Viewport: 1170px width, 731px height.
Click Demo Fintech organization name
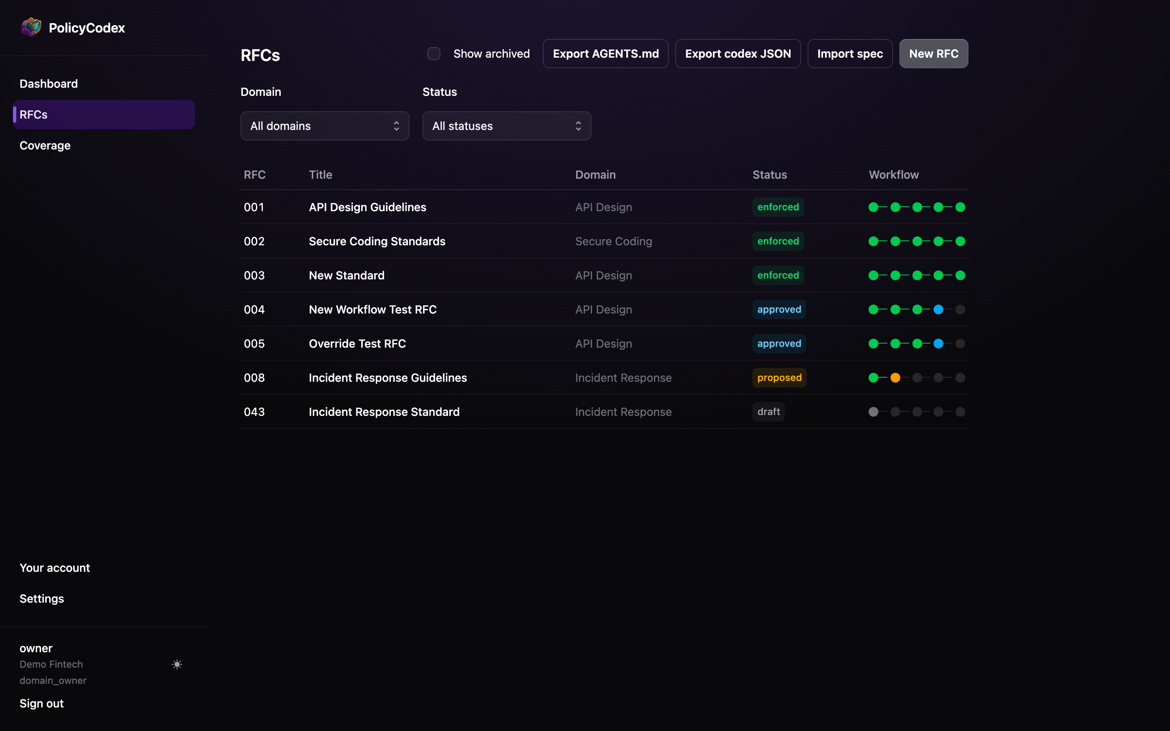(51, 664)
